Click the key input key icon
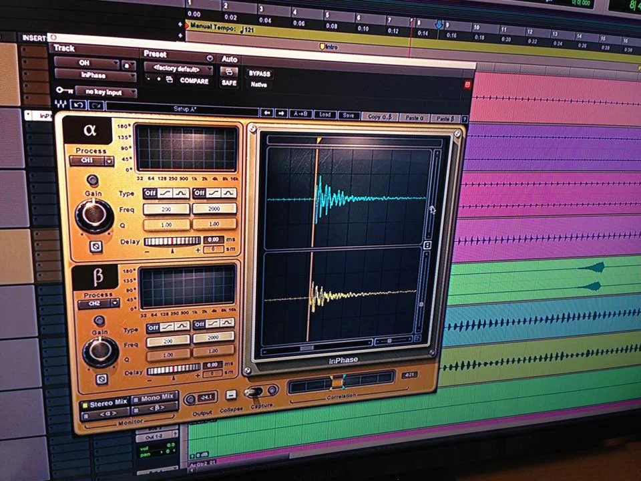This screenshot has width=641, height=481. (64, 90)
